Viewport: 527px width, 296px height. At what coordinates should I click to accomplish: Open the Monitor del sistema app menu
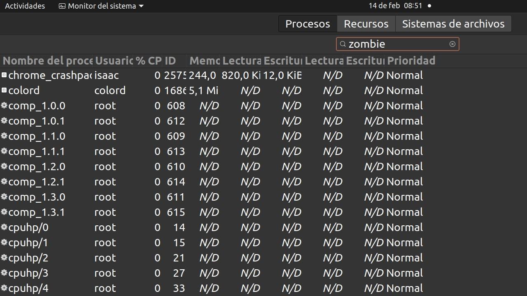pos(101,6)
